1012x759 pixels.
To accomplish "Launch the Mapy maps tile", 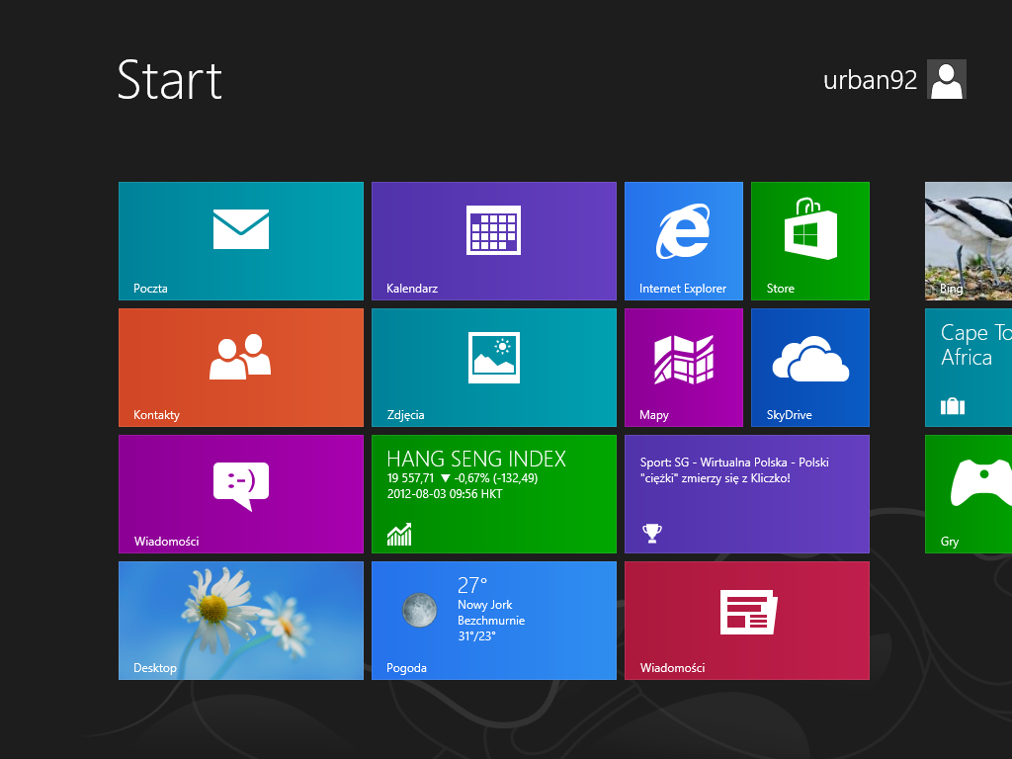I will [x=683, y=367].
